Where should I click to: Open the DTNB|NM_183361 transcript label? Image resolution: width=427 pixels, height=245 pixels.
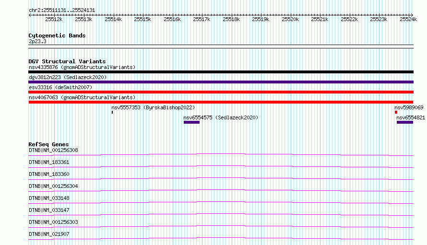tap(49, 162)
